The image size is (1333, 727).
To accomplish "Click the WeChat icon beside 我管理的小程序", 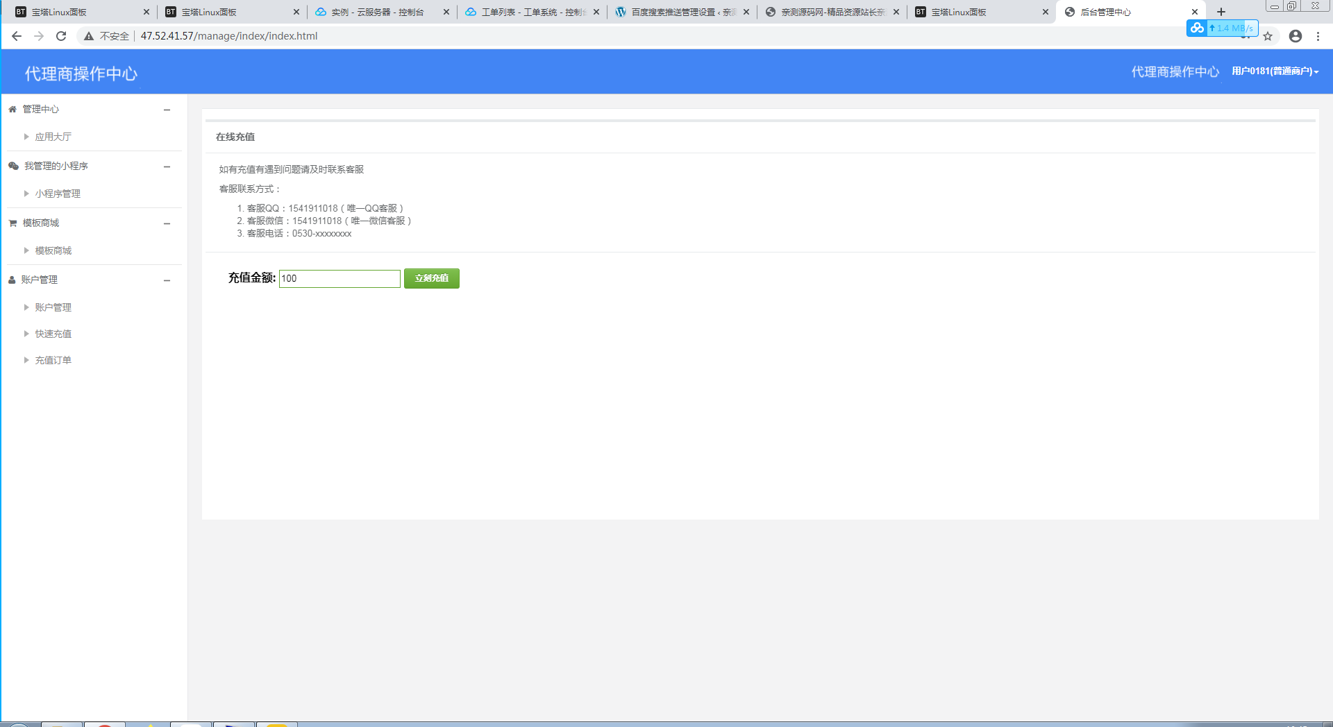I will 13,166.
